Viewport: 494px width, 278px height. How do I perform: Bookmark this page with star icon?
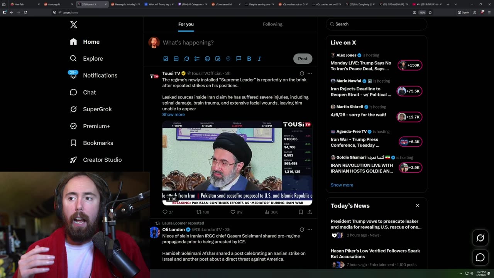430,12
